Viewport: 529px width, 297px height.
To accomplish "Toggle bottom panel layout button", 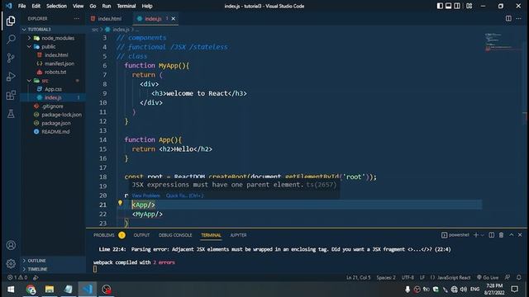I will point(448,6).
